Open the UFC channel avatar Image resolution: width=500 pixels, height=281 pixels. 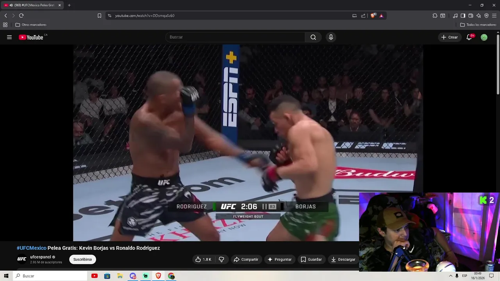tap(22, 259)
